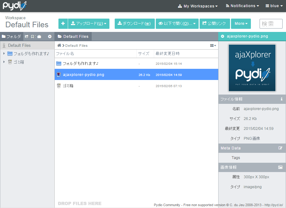Close the left folder panel via its X toggle
The image size is (286, 208).
click(50, 36)
